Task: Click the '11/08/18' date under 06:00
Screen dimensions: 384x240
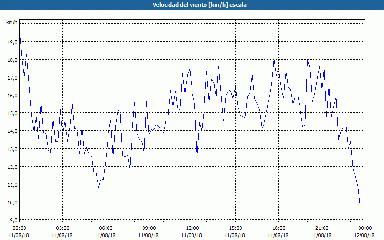Action: click(x=106, y=235)
